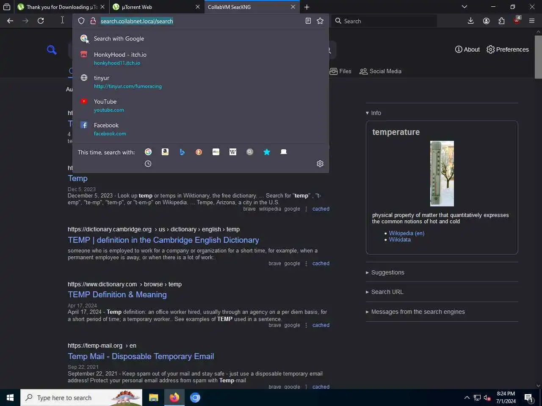Search open tabs via the tabs icon
542x406 pixels.
coord(284,152)
